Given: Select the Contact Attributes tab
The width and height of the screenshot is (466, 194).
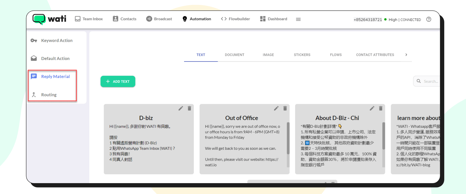Looking at the screenshot, I should (x=375, y=55).
